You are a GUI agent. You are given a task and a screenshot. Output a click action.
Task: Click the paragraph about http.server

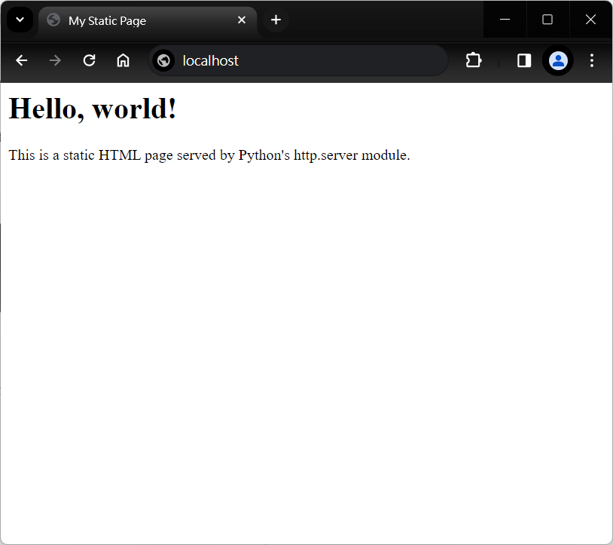point(209,155)
